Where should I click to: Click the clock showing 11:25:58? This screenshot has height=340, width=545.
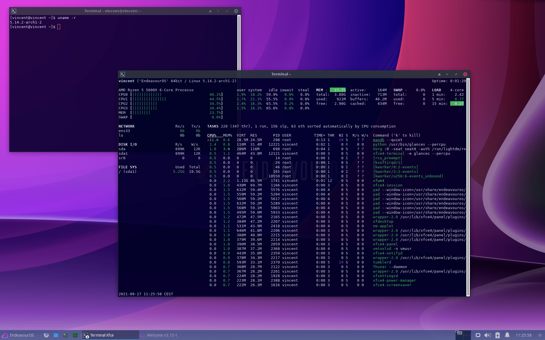(x=523, y=335)
